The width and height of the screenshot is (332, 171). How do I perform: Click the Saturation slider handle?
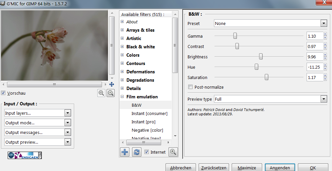(x=266, y=77)
